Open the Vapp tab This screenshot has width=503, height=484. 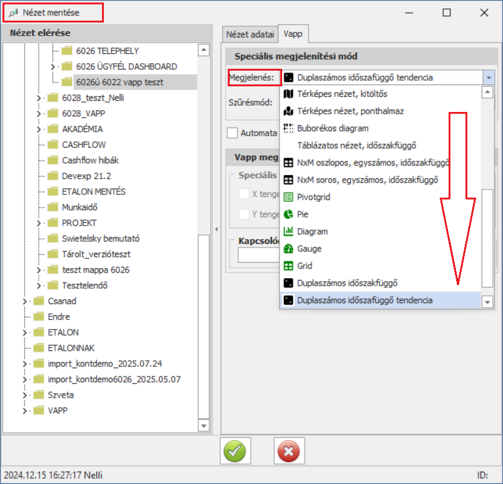(x=294, y=34)
